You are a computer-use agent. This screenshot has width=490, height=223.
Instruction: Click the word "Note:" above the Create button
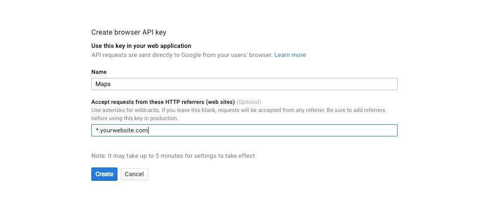pos(99,156)
